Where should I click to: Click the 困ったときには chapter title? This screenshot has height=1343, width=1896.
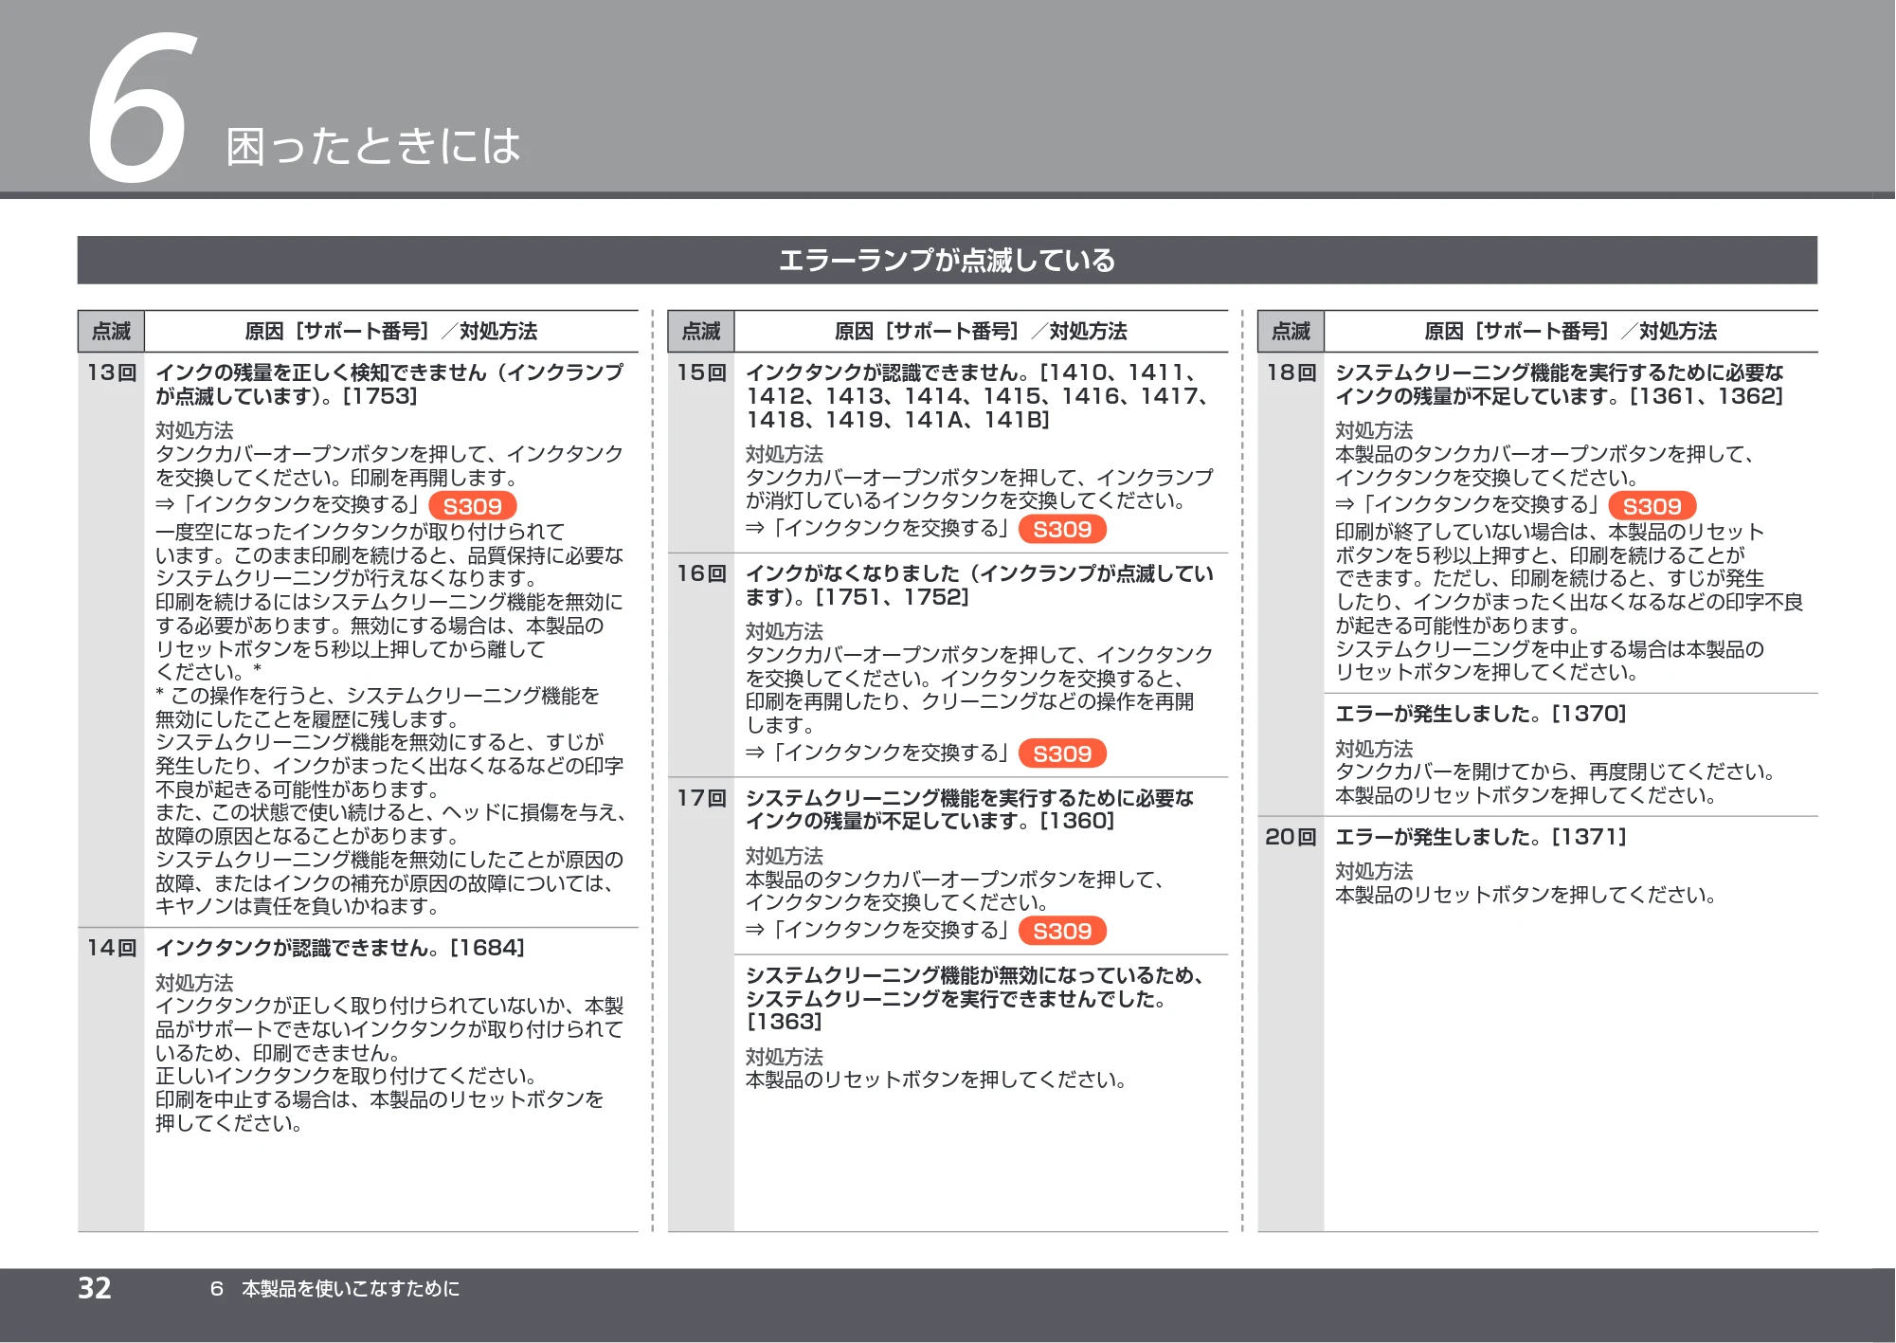[x=373, y=147]
